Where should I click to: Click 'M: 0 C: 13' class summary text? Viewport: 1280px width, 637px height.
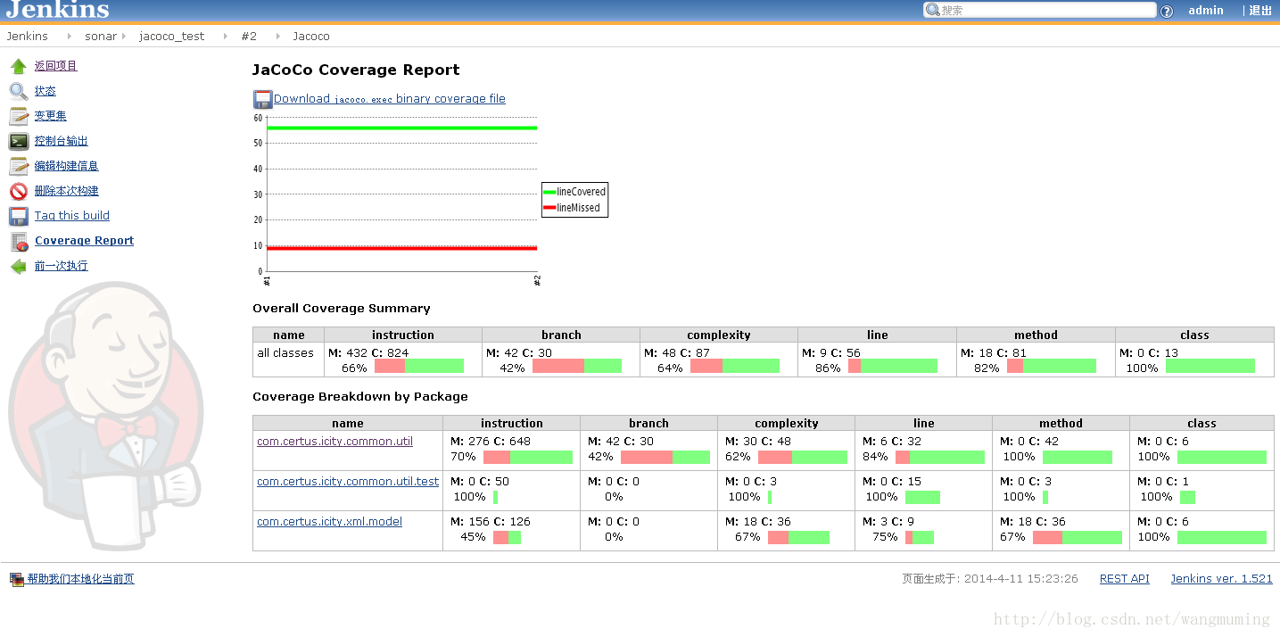coord(1150,353)
